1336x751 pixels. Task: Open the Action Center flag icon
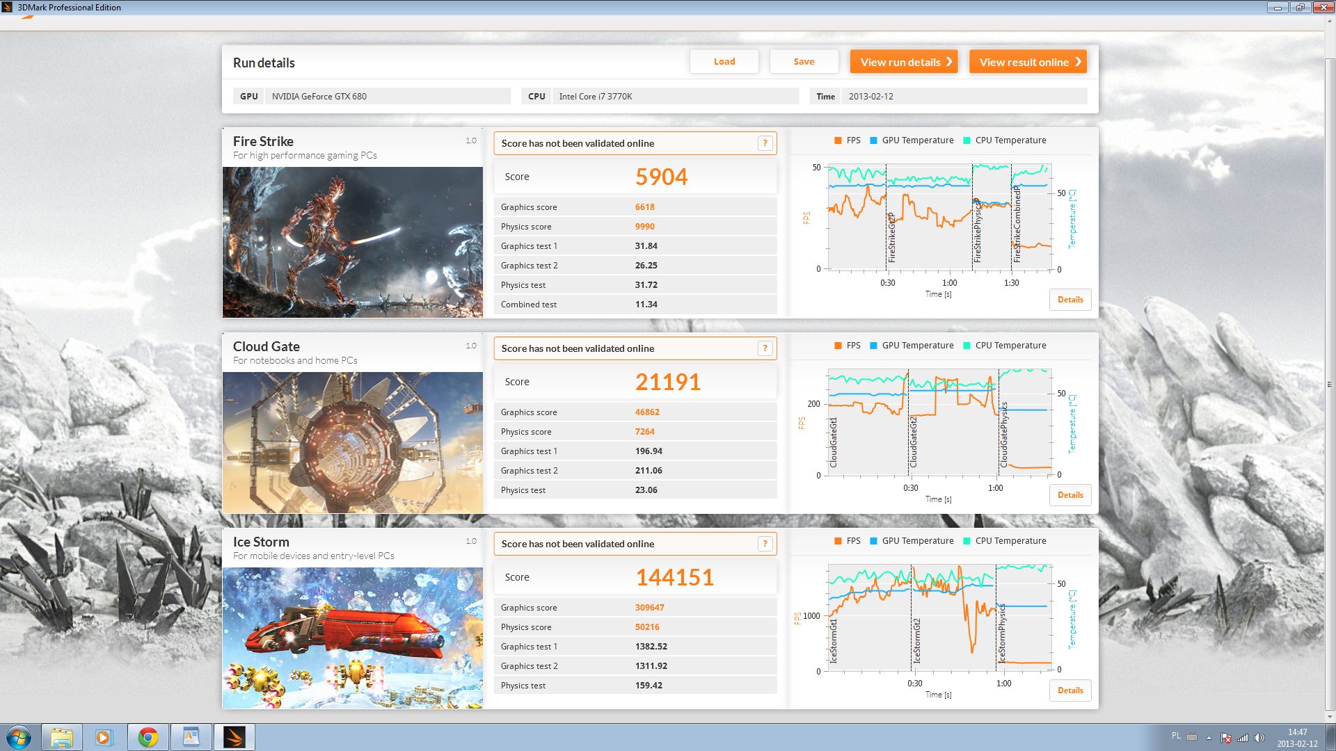(1226, 738)
